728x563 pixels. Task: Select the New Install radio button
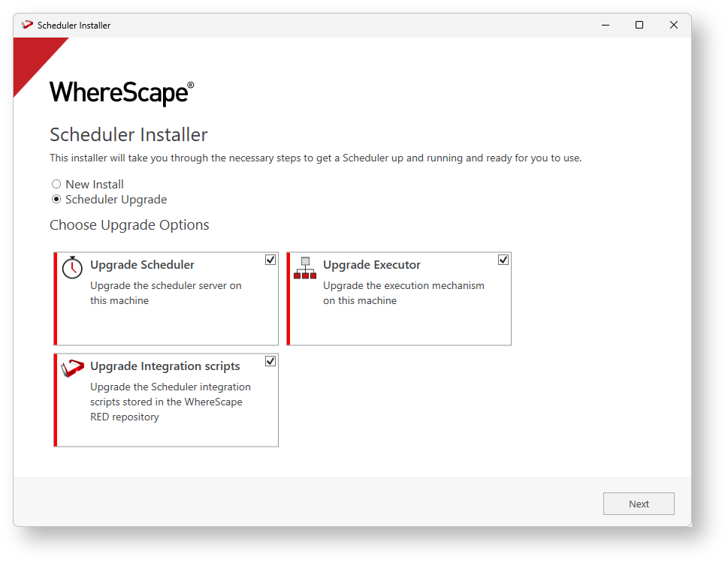coord(56,184)
